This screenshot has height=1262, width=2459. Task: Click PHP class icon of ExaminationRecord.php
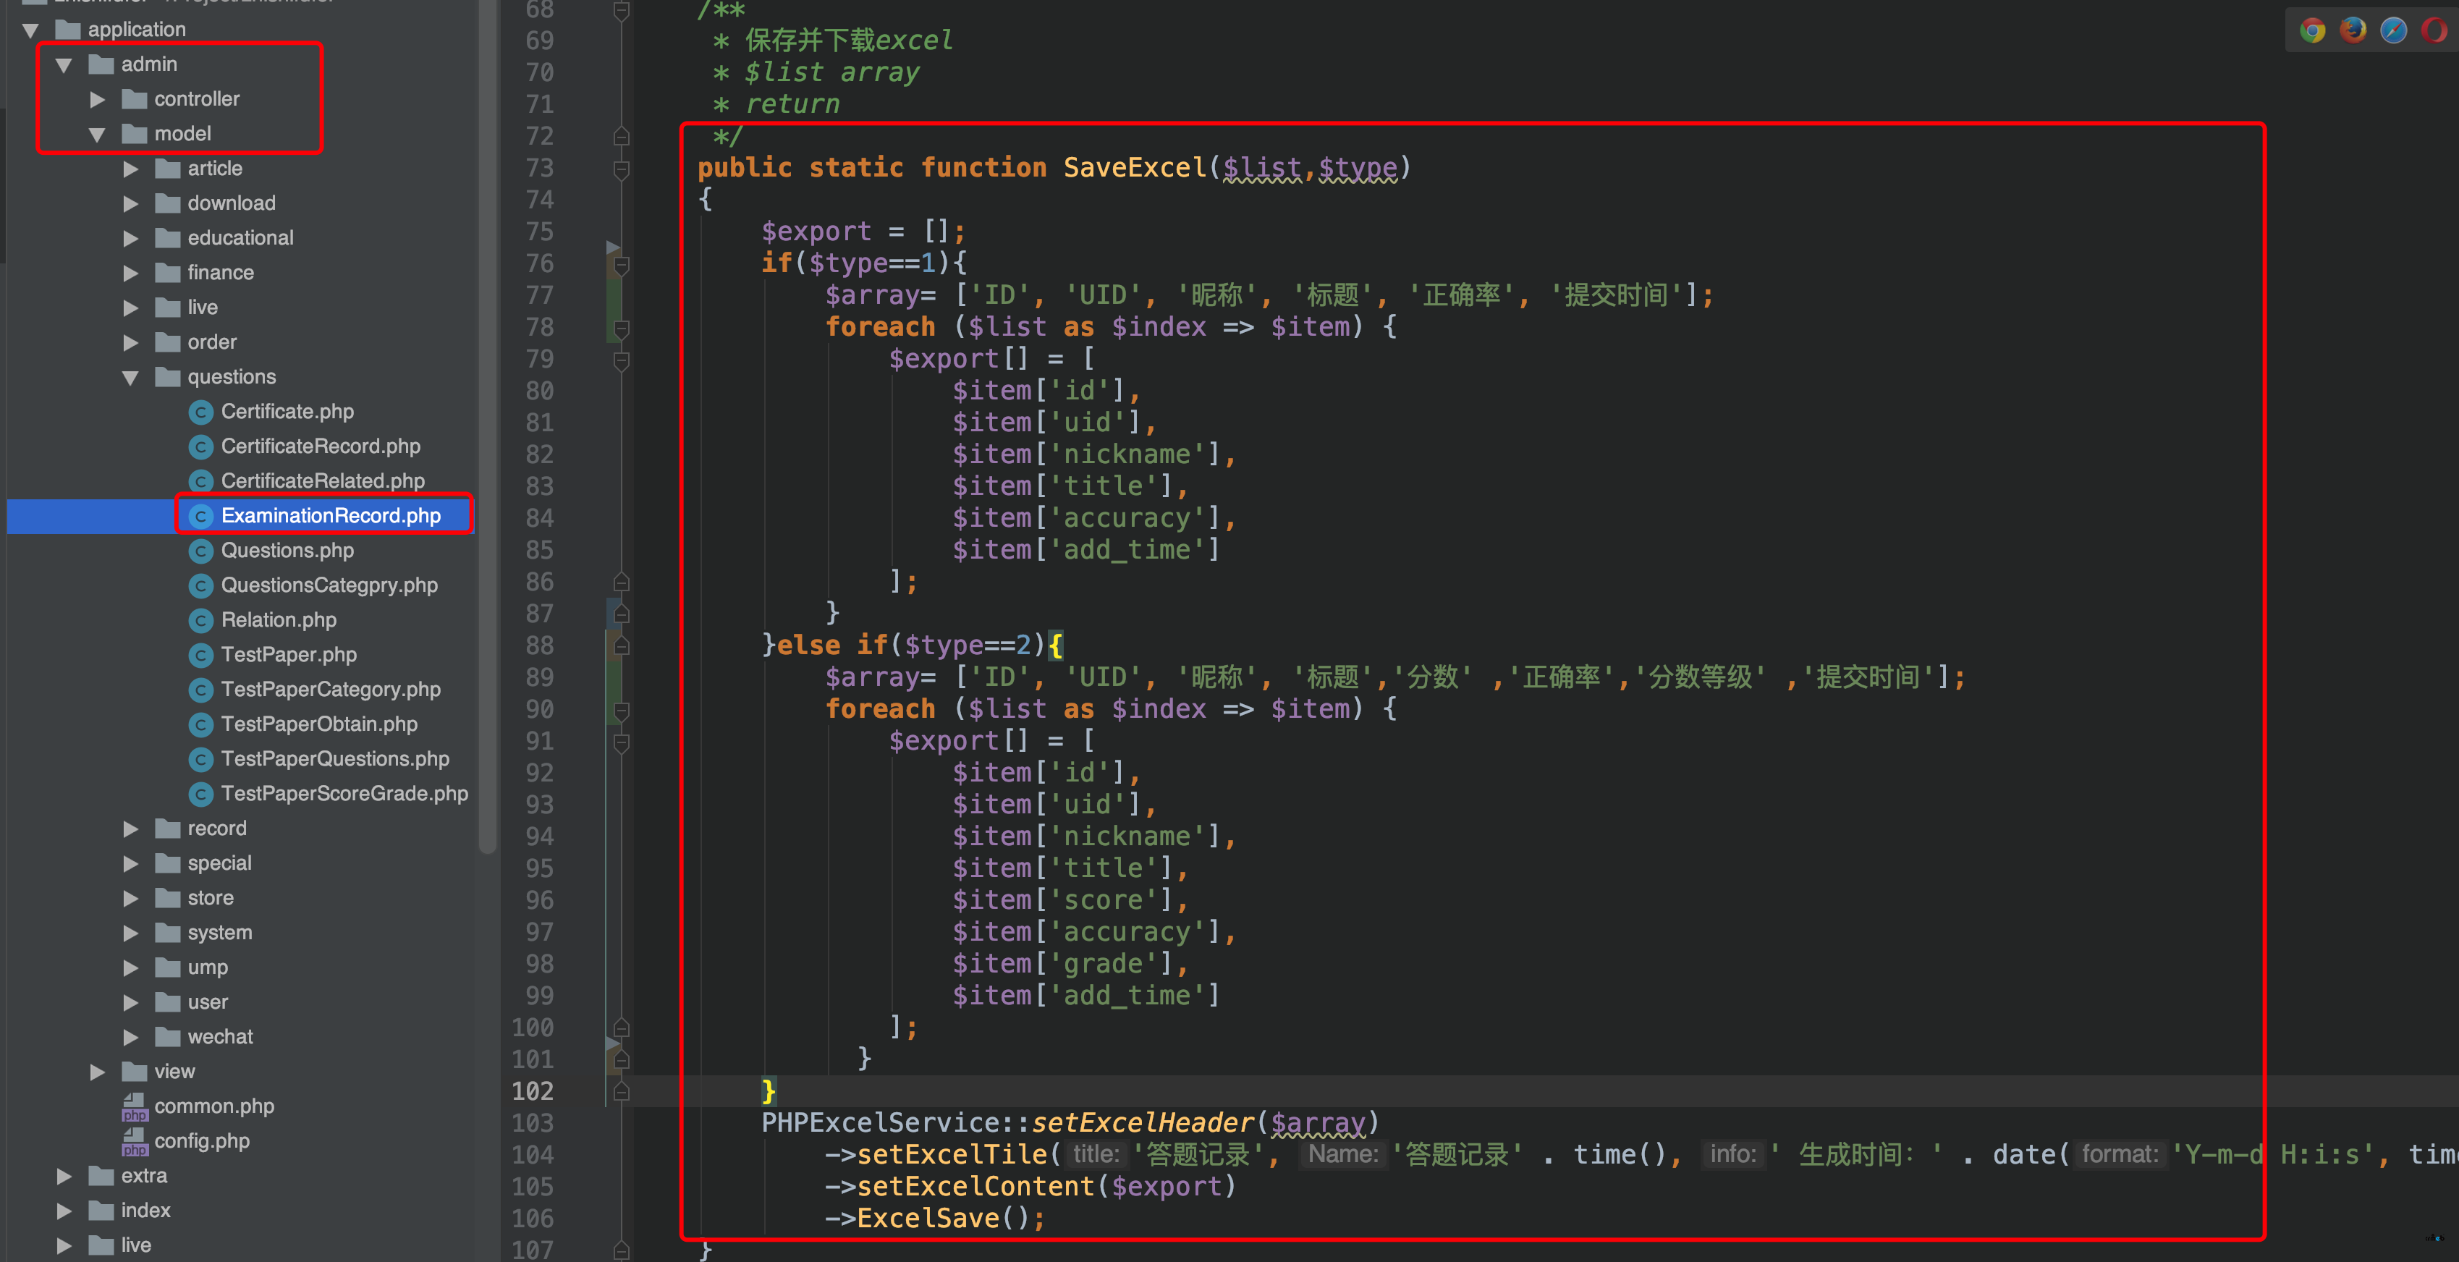pos(200,517)
